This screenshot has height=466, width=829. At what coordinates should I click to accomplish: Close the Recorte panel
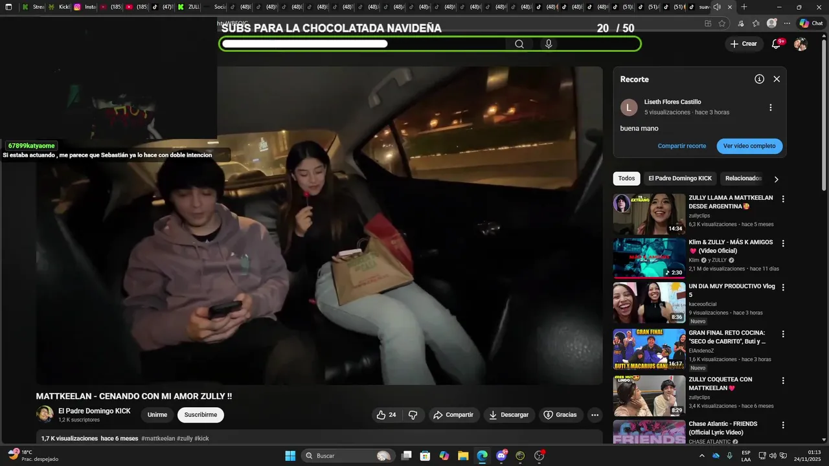point(777,79)
